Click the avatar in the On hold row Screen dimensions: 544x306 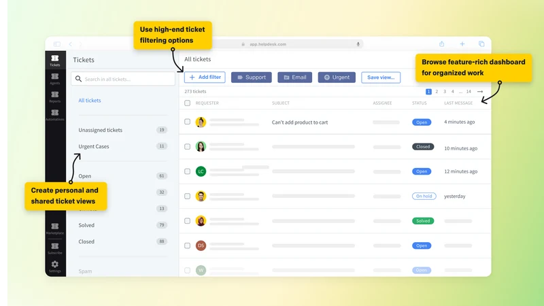(201, 196)
